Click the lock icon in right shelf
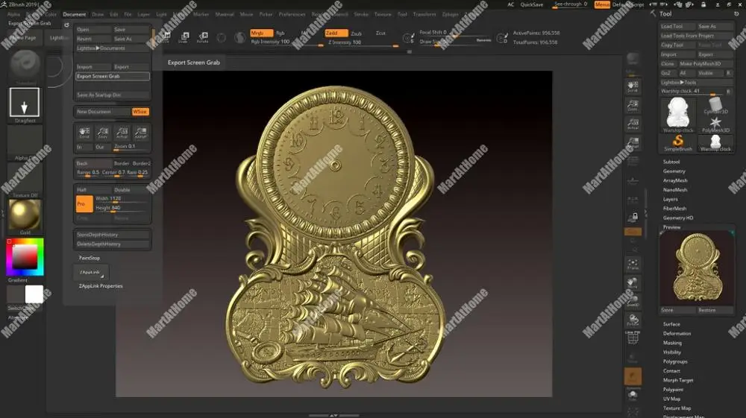This screenshot has width=746, height=418. tap(633, 217)
